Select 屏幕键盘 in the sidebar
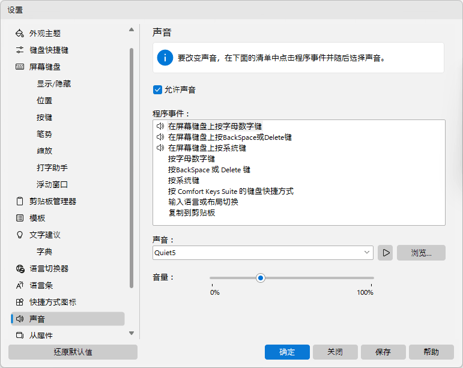The width and height of the screenshot is (463, 368). (45, 67)
